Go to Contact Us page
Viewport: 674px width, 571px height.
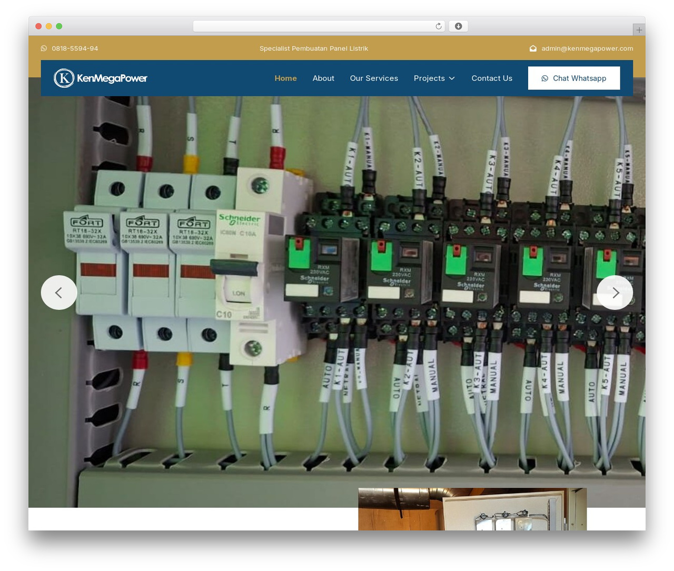tap(492, 78)
